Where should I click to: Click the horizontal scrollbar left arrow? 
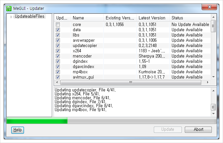57,82
